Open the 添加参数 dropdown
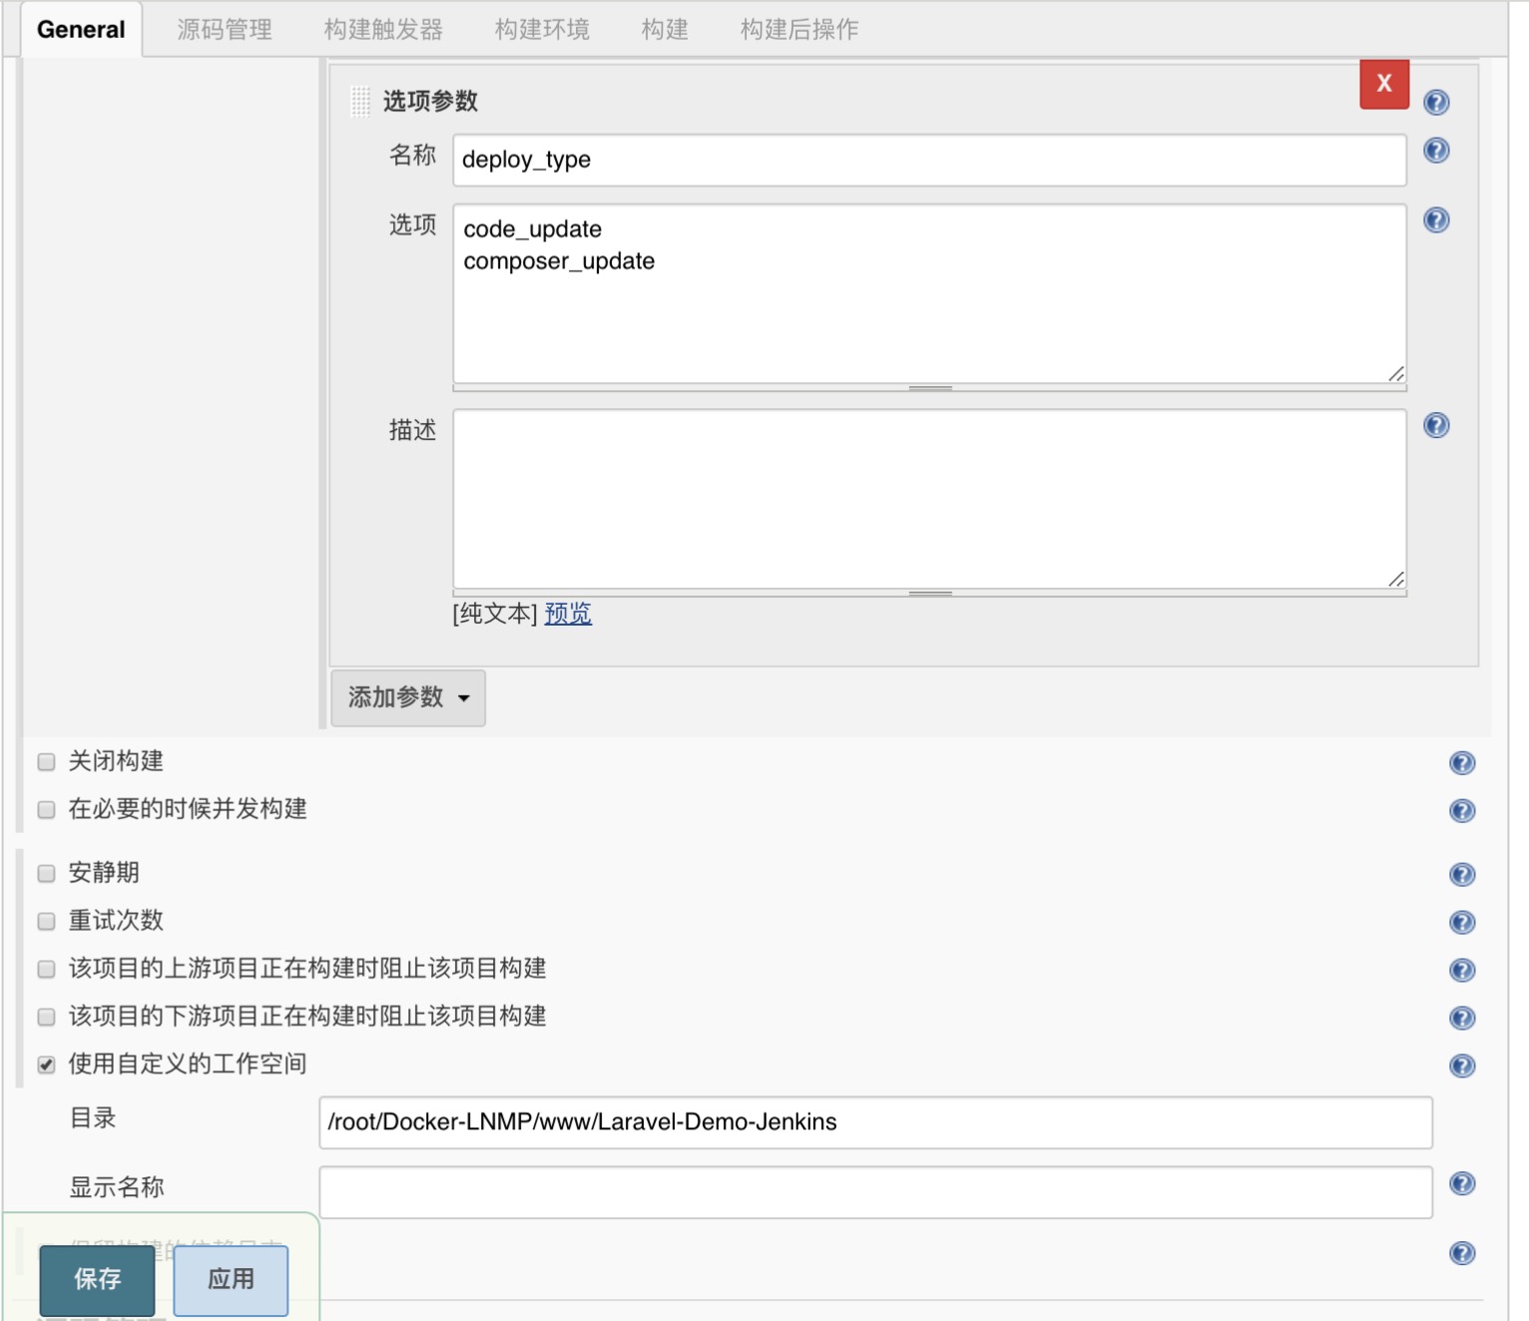The image size is (1529, 1321). pyautogui.click(x=408, y=698)
